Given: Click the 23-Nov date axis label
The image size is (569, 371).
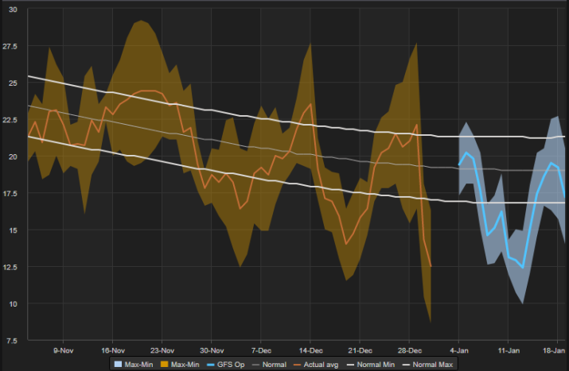Looking at the screenshot, I should [x=162, y=350].
